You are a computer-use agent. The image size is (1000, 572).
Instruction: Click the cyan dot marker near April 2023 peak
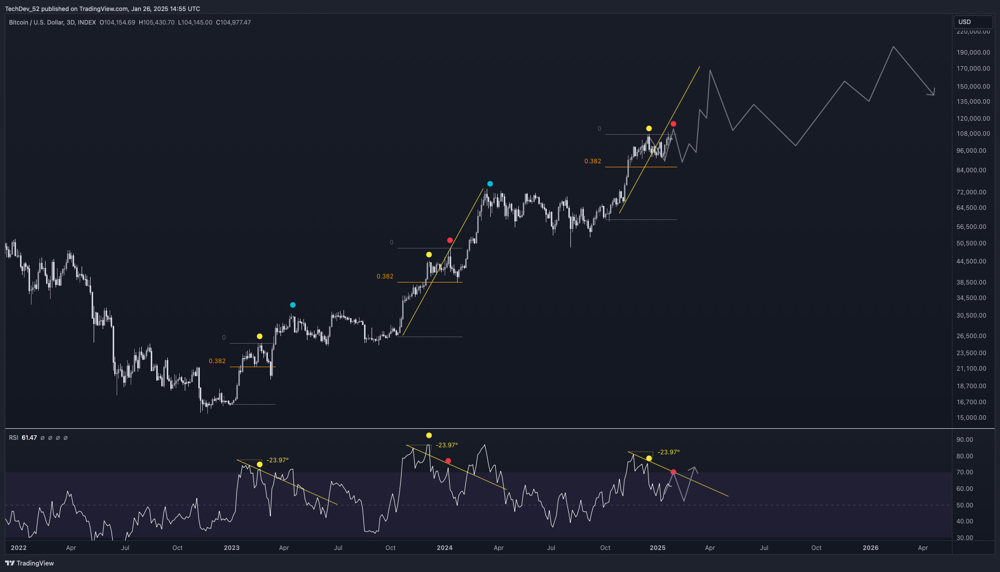click(293, 305)
